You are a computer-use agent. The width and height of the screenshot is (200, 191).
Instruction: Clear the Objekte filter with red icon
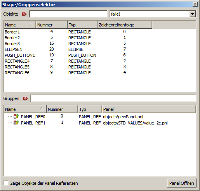click(24, 14)
